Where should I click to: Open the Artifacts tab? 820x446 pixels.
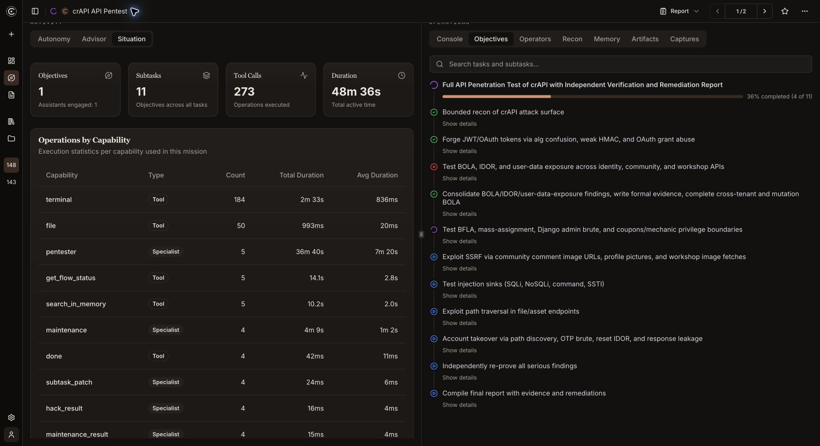tap(645, 39)
